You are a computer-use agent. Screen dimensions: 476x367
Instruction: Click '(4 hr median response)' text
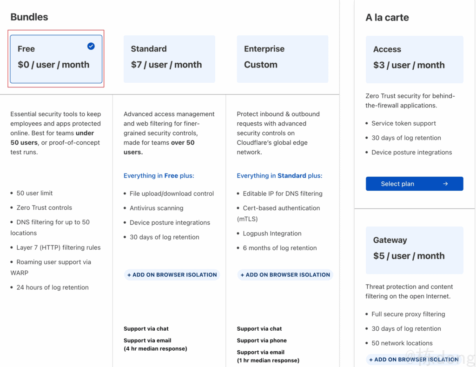pyautogui.click(x=155, y=349)
